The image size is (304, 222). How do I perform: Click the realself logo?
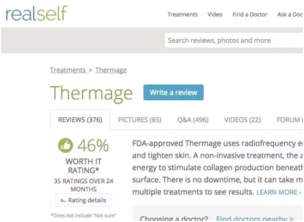pos(37,13)
